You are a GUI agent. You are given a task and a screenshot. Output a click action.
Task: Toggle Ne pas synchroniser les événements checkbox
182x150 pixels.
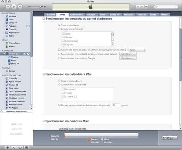coord(59,105)
